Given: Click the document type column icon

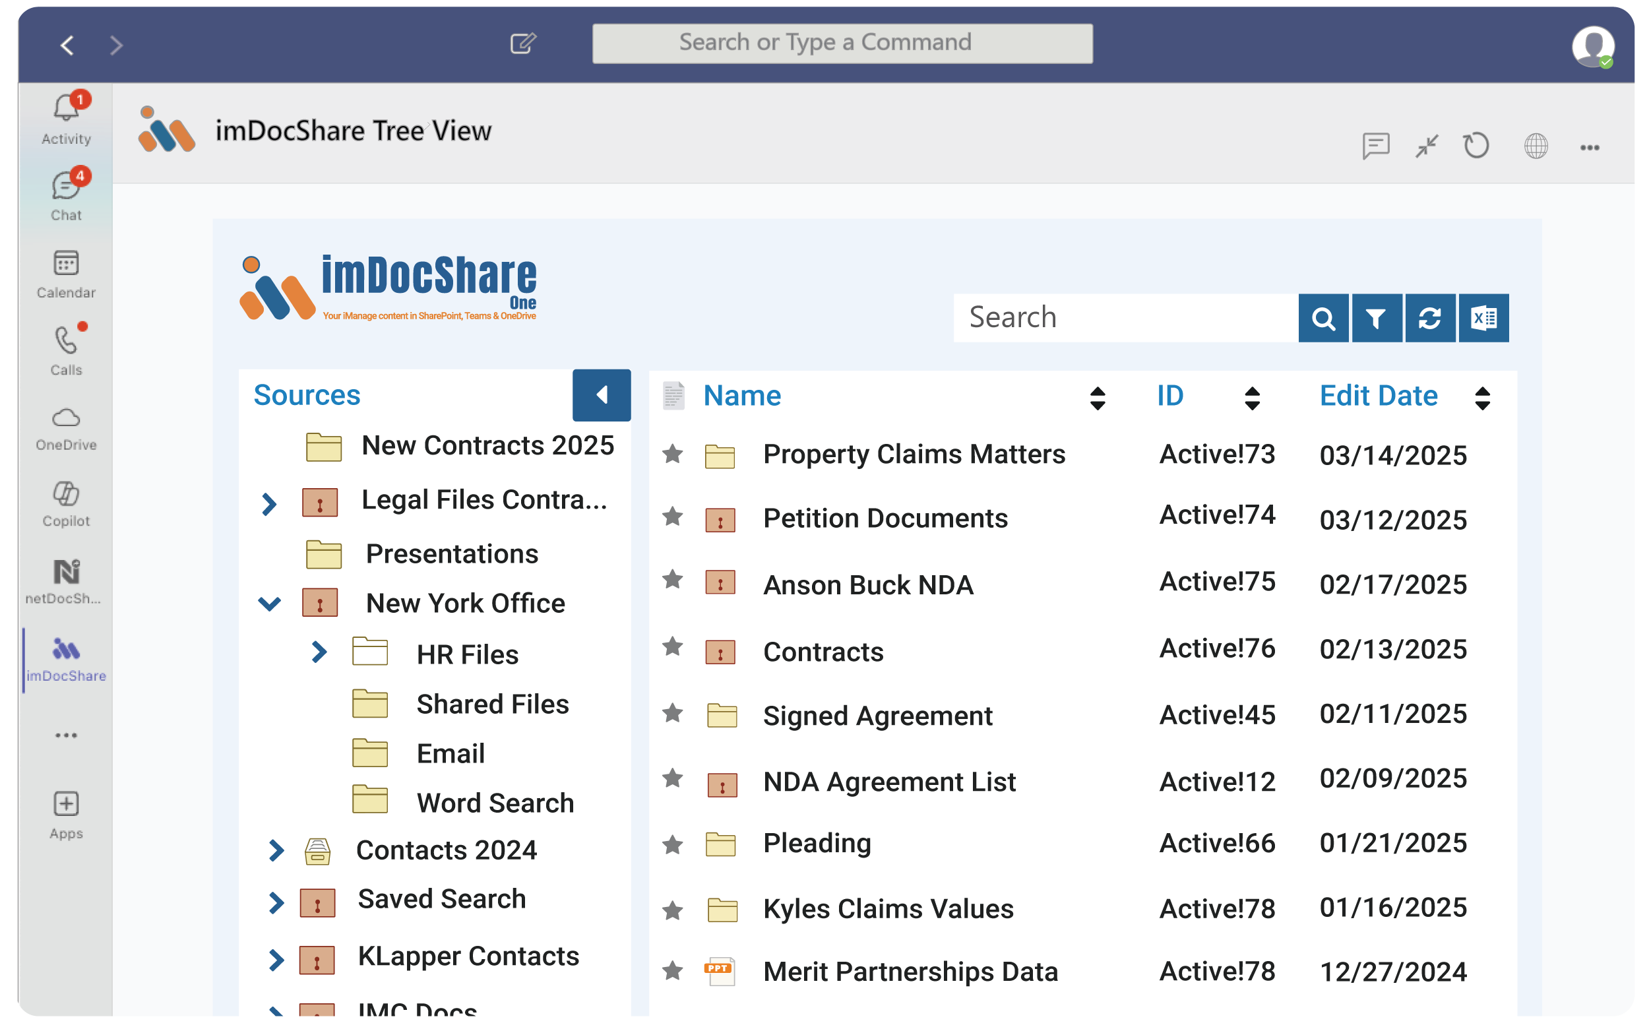Looking at the screenshot, I should click(673, 396).
